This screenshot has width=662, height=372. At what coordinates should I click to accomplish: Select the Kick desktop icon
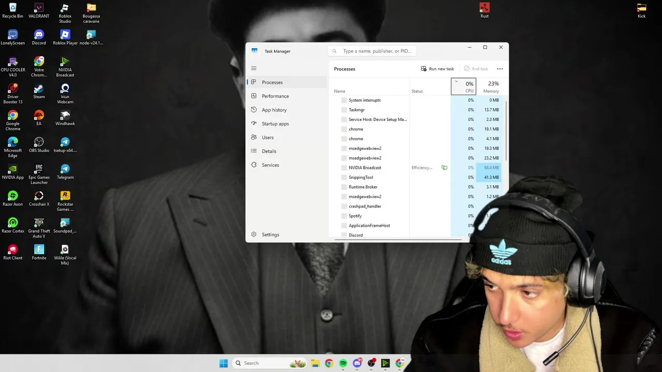click(641, 11)
